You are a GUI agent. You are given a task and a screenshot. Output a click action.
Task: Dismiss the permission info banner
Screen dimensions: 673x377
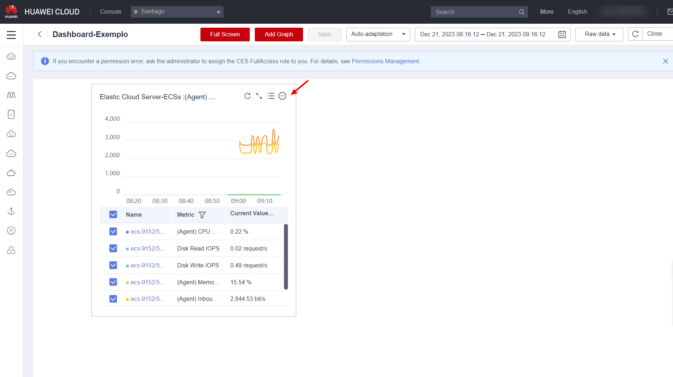click(x=665, y=61)
